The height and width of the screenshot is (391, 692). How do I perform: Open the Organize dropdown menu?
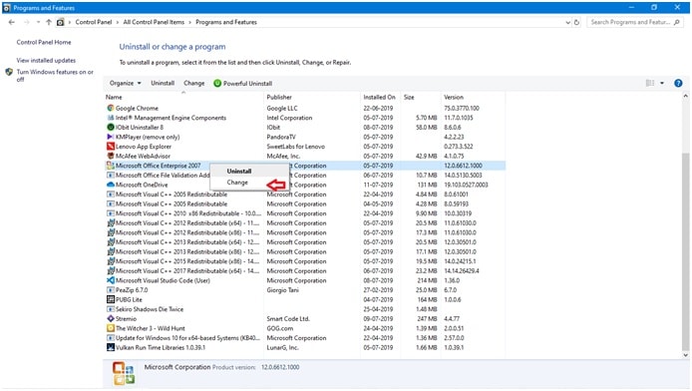click(126, 83)
